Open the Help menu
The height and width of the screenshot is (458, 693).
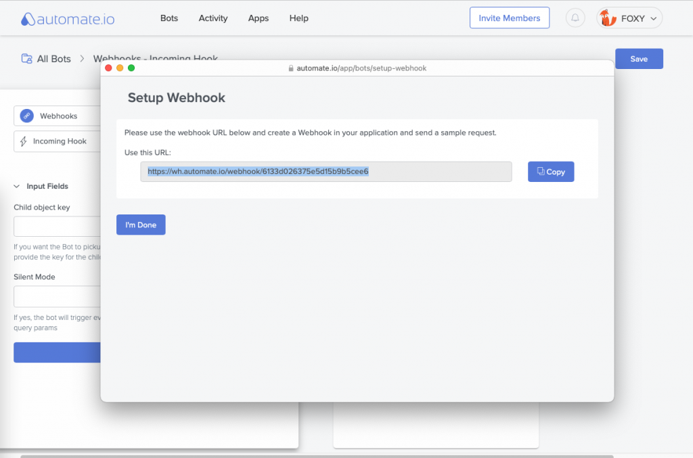[x=298, y=18]
